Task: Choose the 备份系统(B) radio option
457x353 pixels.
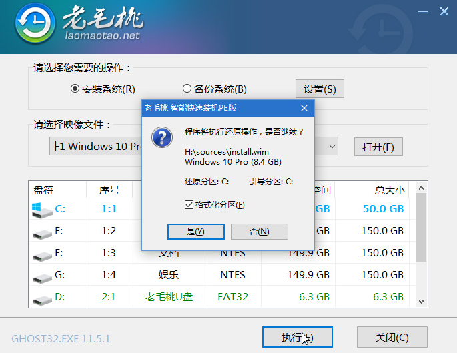Action: tap(187, 89)
